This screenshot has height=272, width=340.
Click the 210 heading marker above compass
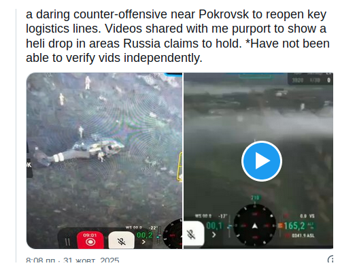(255, 198)
